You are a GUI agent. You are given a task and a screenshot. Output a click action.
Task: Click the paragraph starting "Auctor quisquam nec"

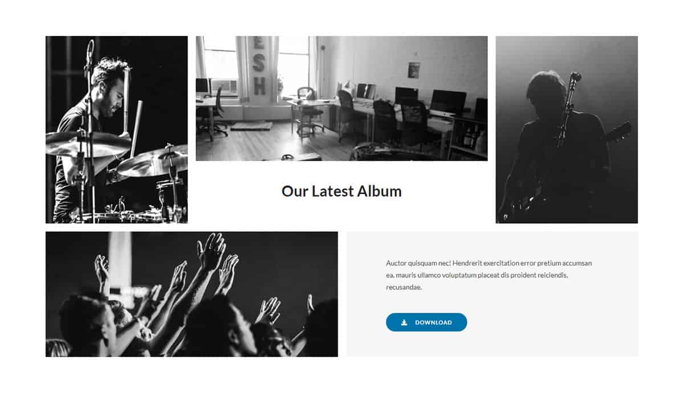click(489, 275)
